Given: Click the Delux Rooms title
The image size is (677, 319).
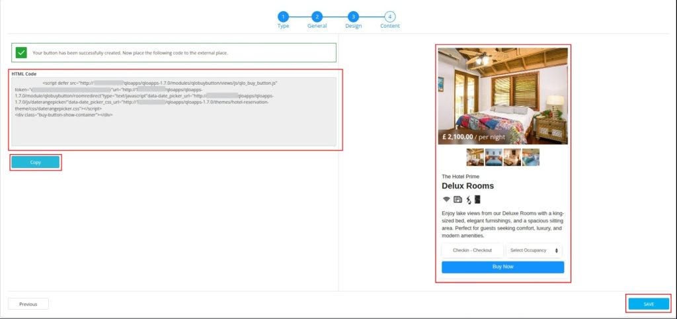Looking at the screenshot, I should [x=467, y=186].
